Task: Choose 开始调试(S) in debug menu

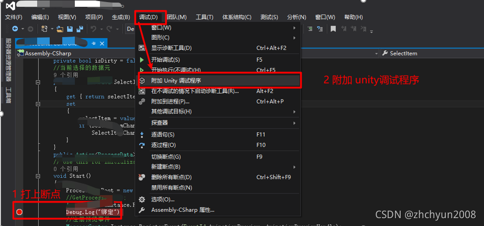Action: 219,60
